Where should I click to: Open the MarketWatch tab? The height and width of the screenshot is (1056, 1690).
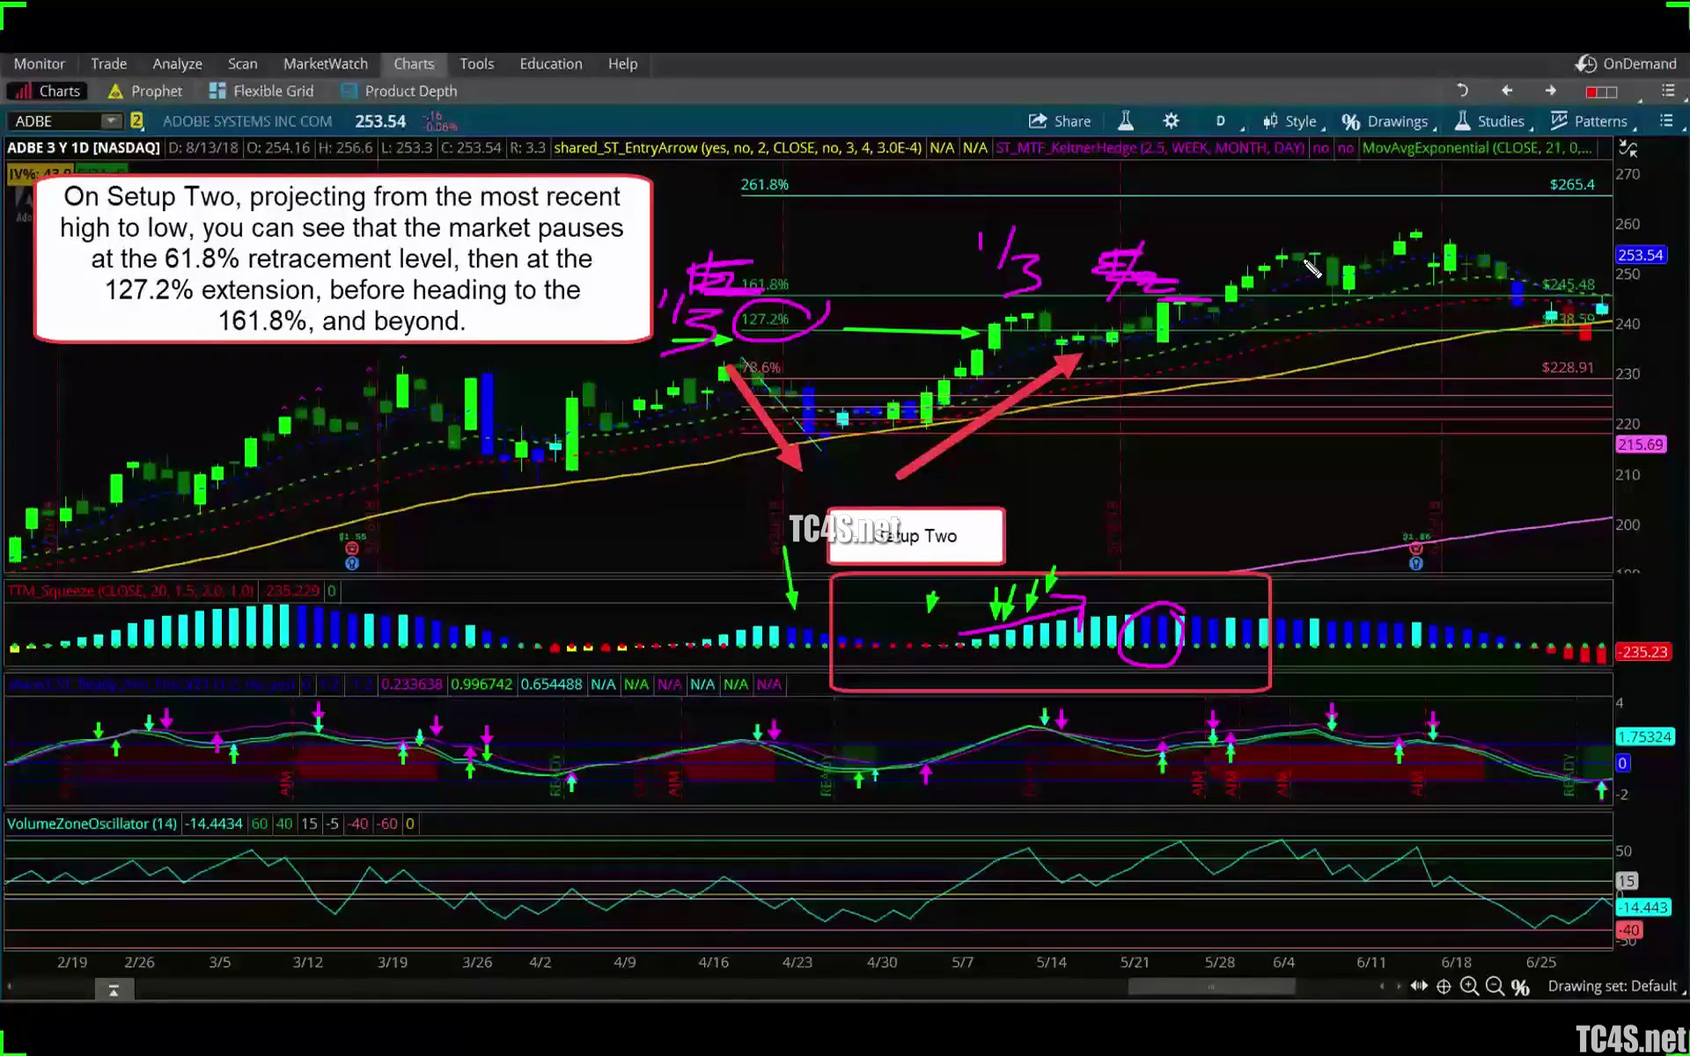click(325, 63)
